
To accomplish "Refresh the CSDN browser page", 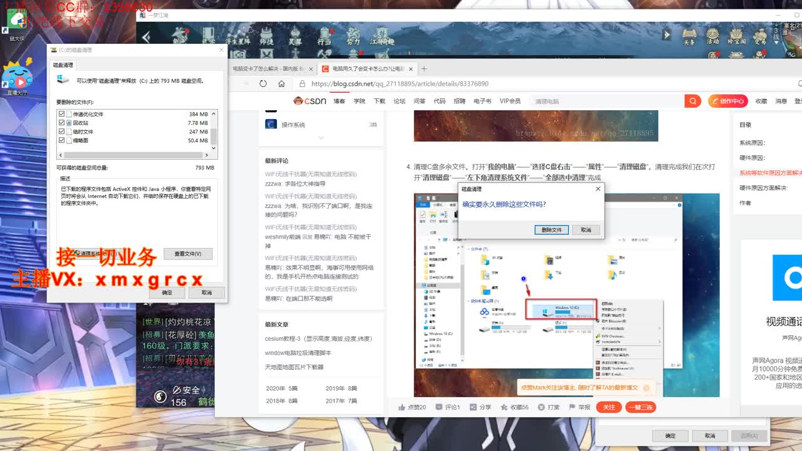I will (263, 83).
